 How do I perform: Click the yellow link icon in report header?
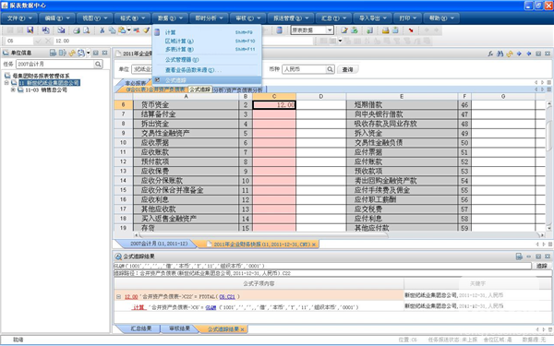click(510, 54)
